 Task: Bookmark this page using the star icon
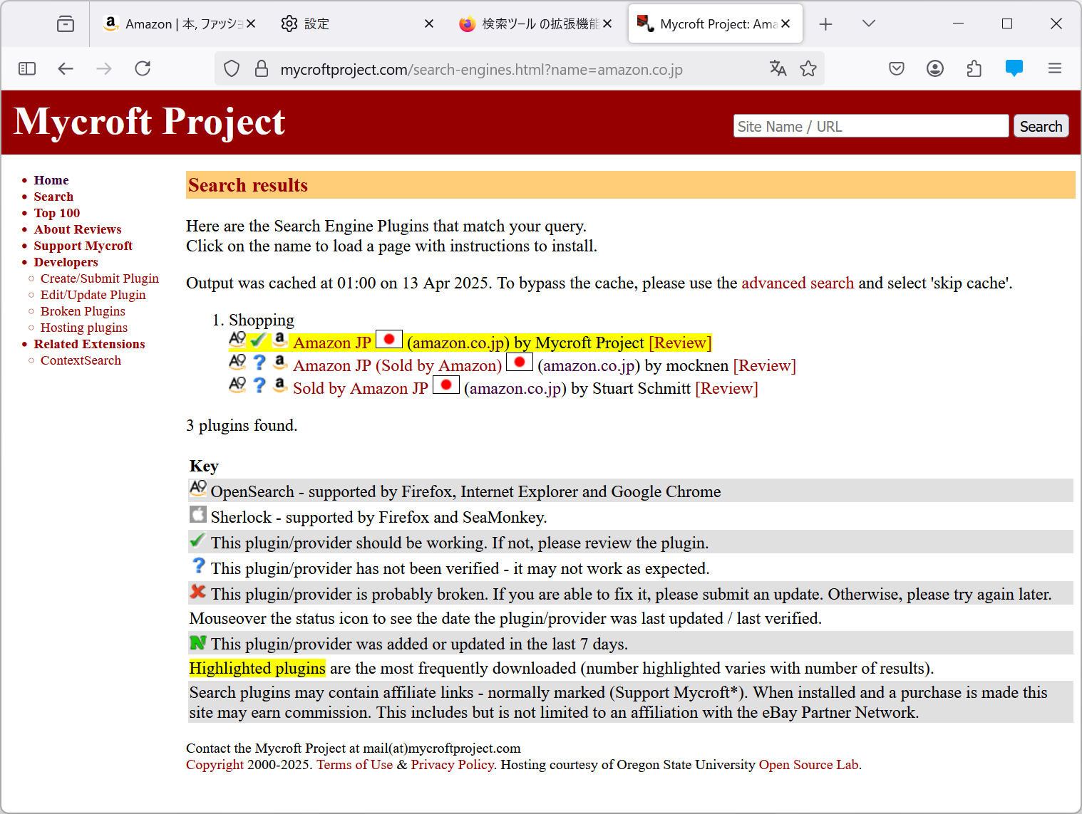[x=808, y=68]
